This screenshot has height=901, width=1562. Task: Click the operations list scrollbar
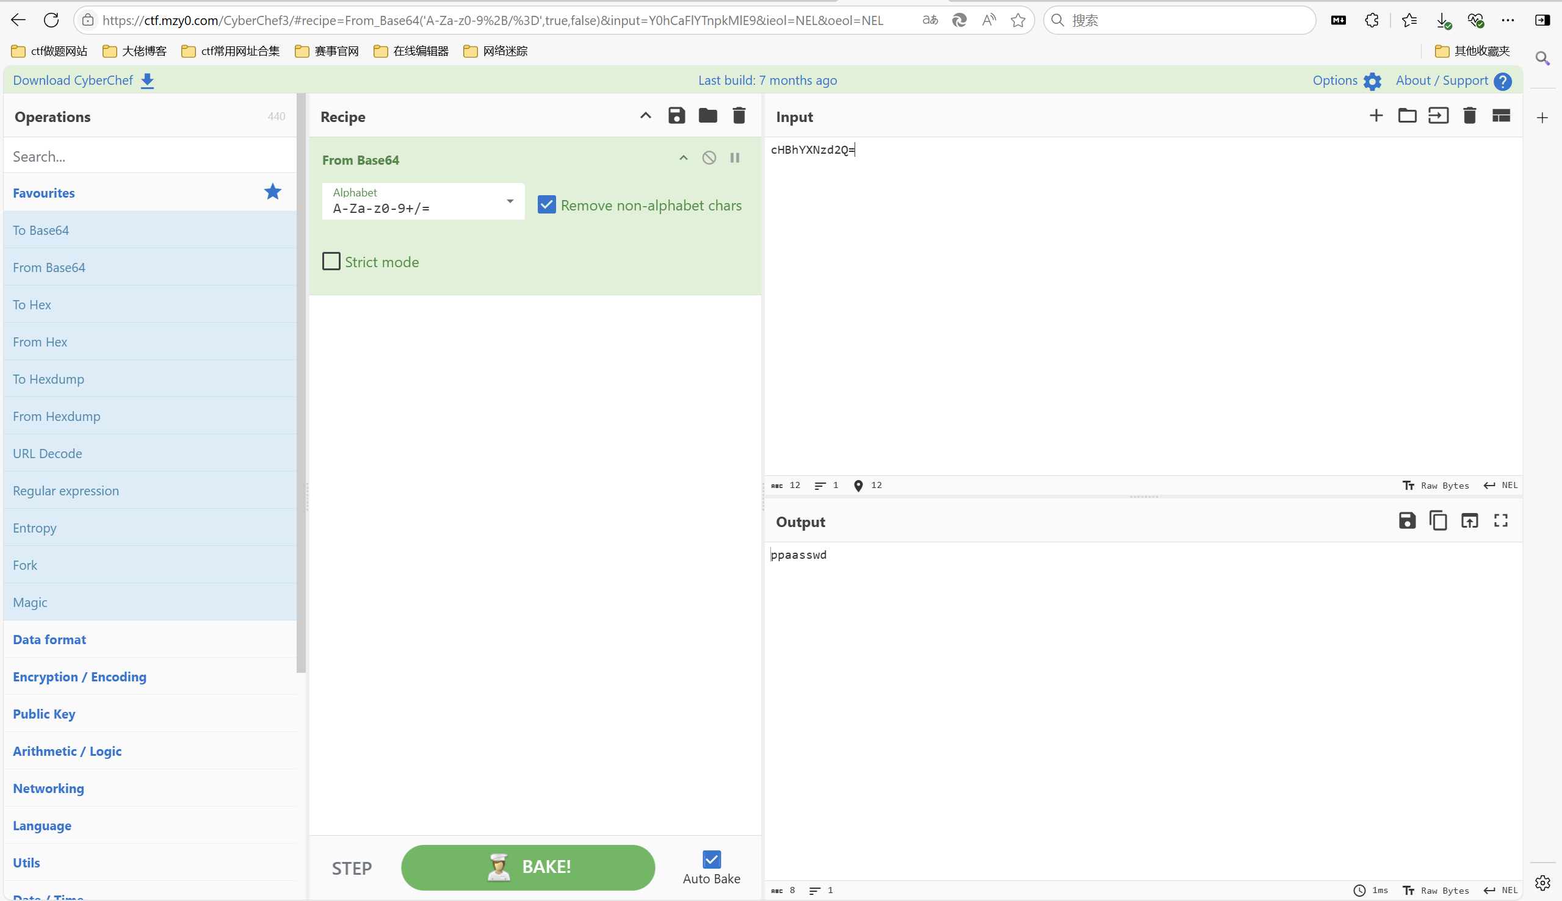[x=301, y=382]
